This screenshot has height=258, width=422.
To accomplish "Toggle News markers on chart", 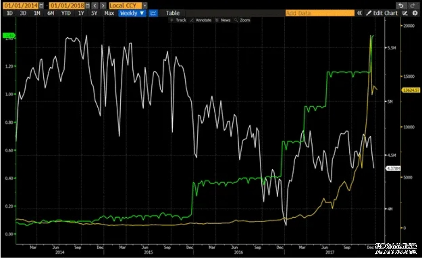I will tap(223, 20).
